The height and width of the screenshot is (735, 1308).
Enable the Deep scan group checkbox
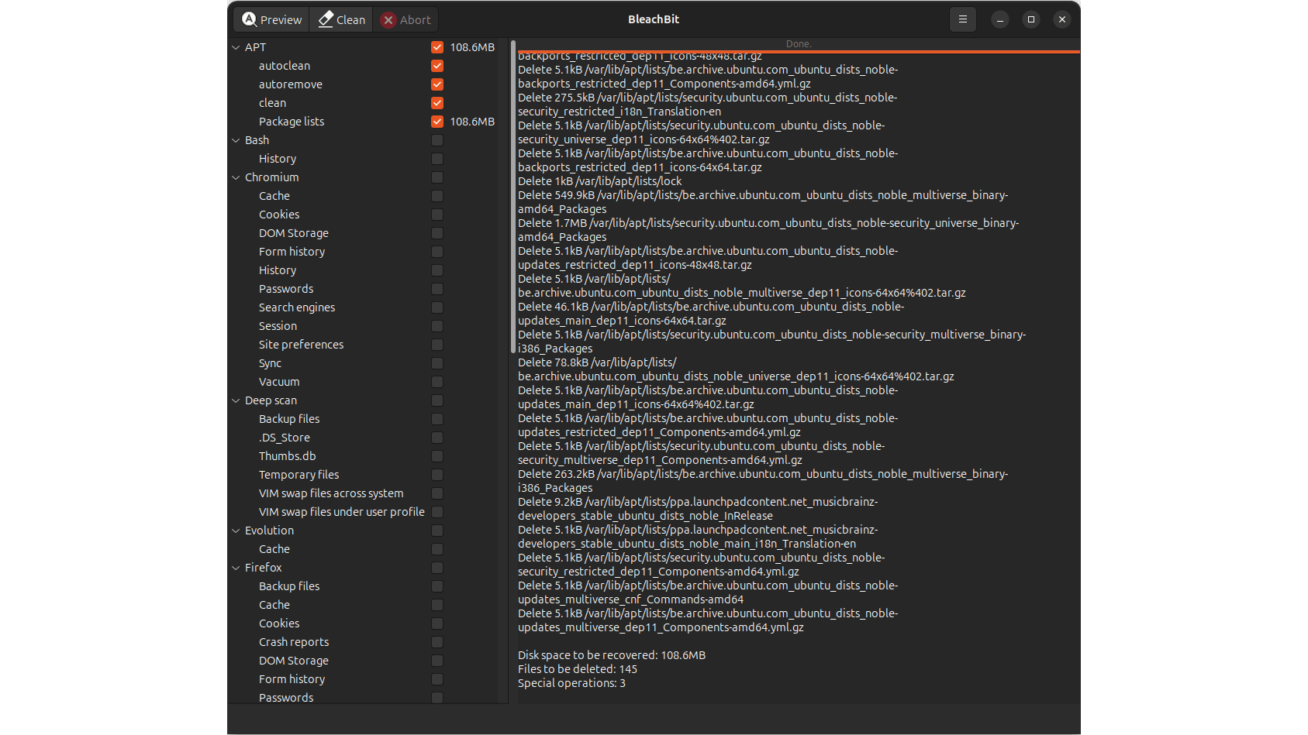pyautogui.click(x=437, y=400)
